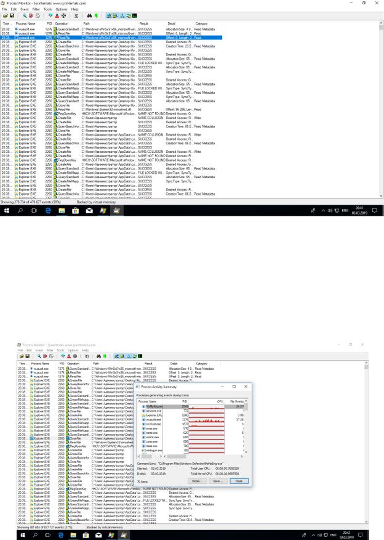Screen dimensions: 384x540
Task: Toggle the Autoscroll icon in the upper toolbar
Action: click(31, 16)
